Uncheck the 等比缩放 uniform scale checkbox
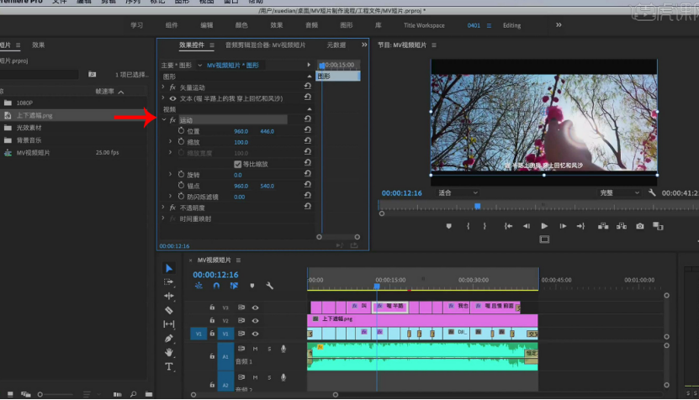Screen dimensions: 699x400 tap(237, 164)
